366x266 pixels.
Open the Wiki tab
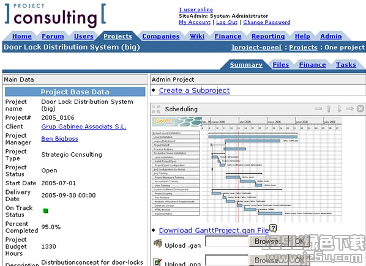197,36
